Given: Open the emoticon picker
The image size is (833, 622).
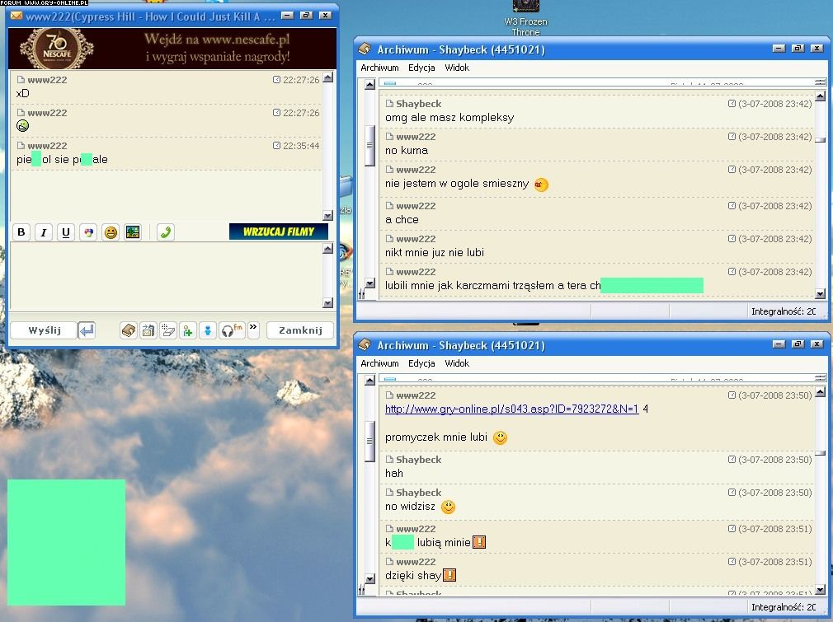Looking at the screenshot, I should pyautogui.click(x=111, y=232).
